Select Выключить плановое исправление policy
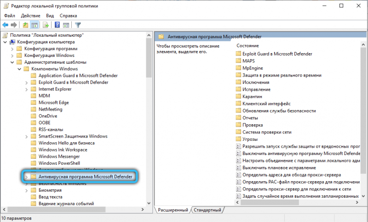The height and width of the screenshot is (222, 368). [x=279, y=168]
